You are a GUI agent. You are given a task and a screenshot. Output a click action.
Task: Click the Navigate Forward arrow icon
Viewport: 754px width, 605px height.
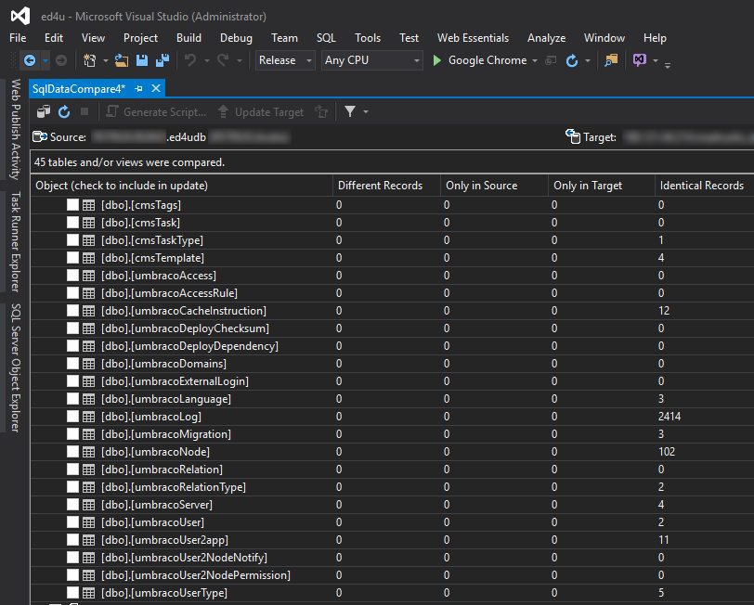(x=61, y=60)
